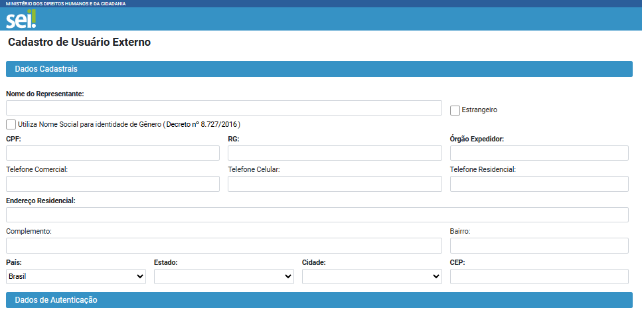Click the Complemento input field
The height and width of the screenshot is (320, 642).
[224, 246]
